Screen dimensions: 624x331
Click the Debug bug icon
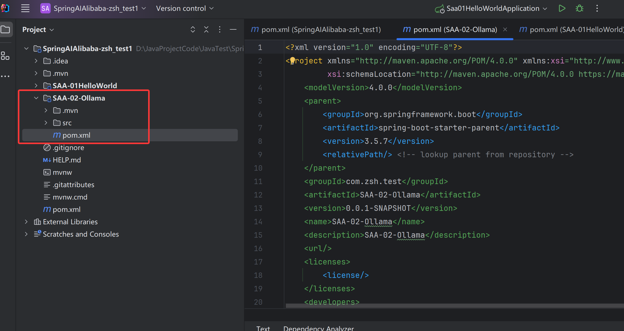tap(579, 9)
